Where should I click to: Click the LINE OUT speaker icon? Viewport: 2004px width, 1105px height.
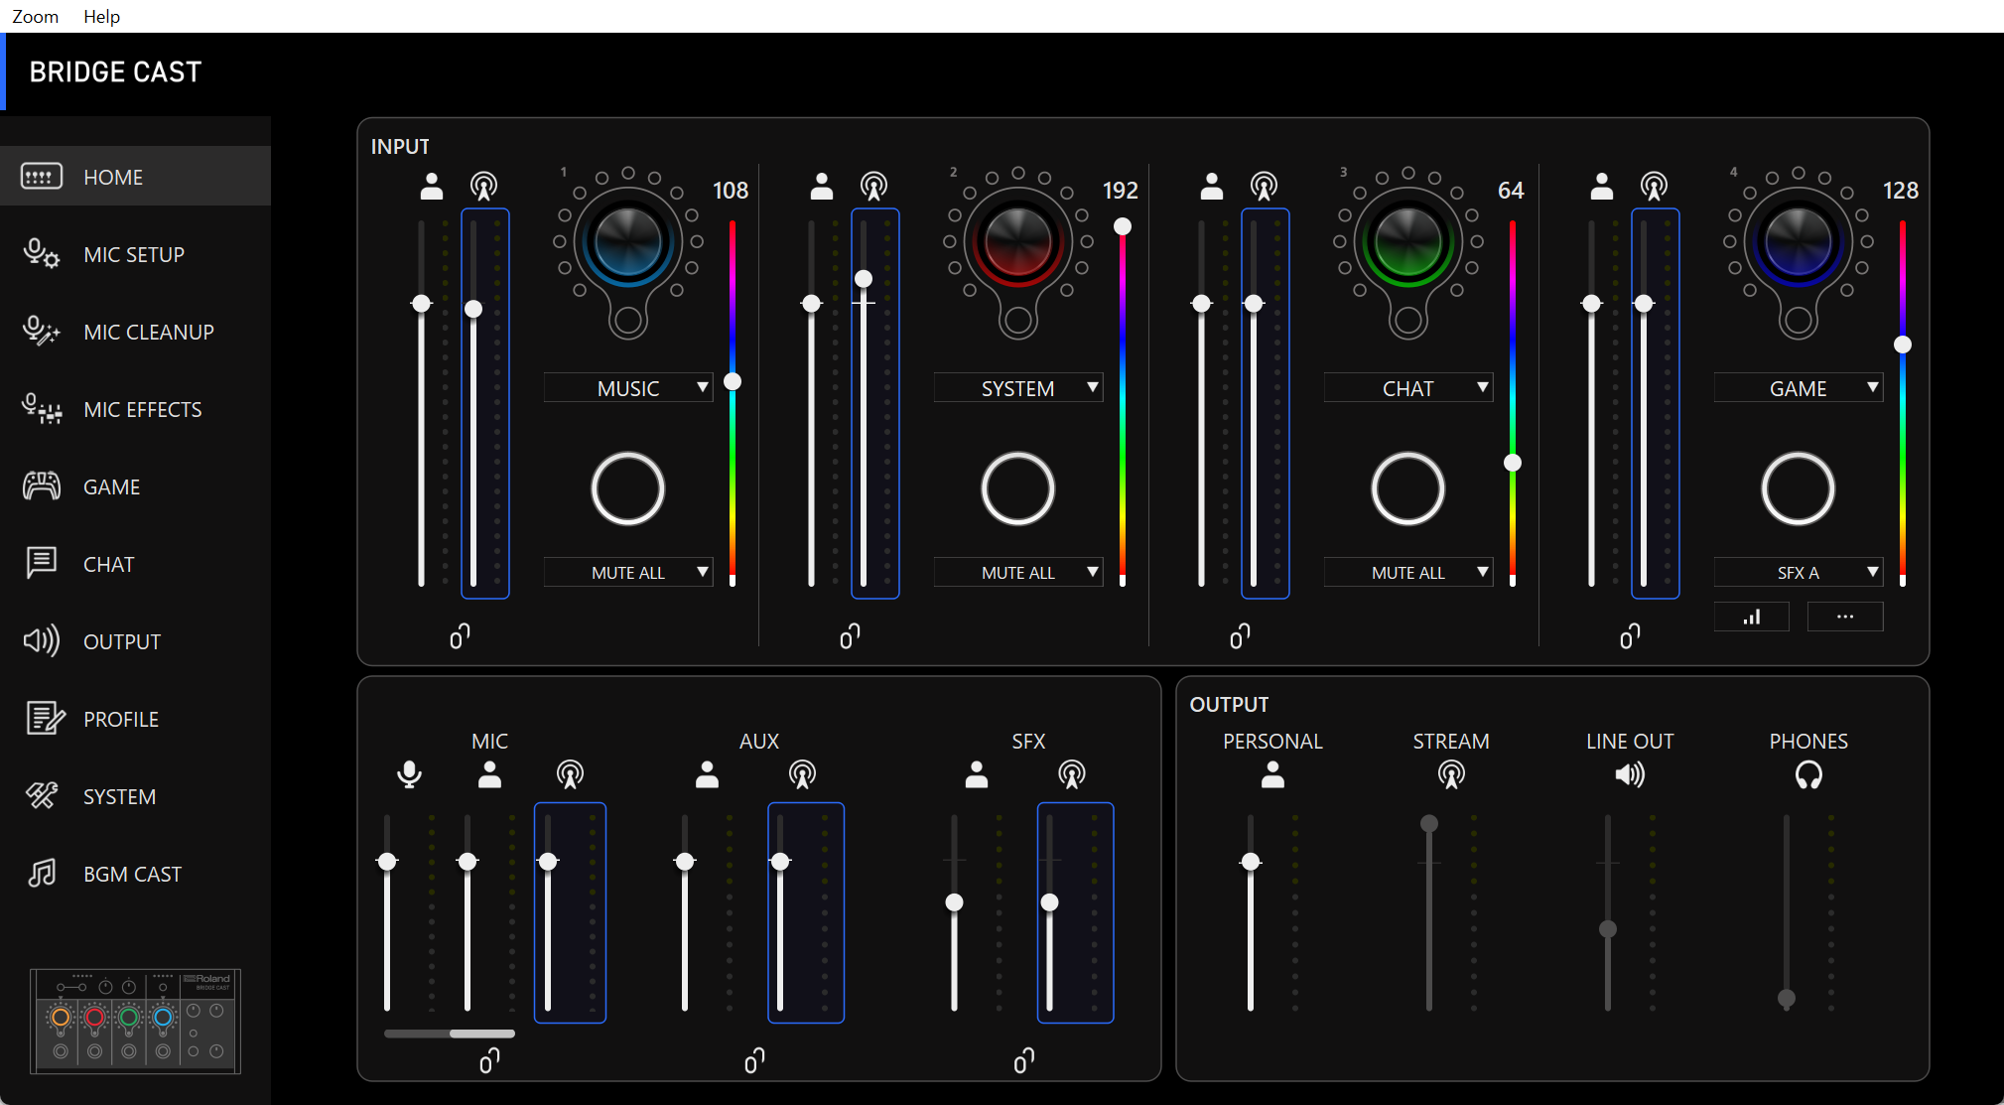1630,774
